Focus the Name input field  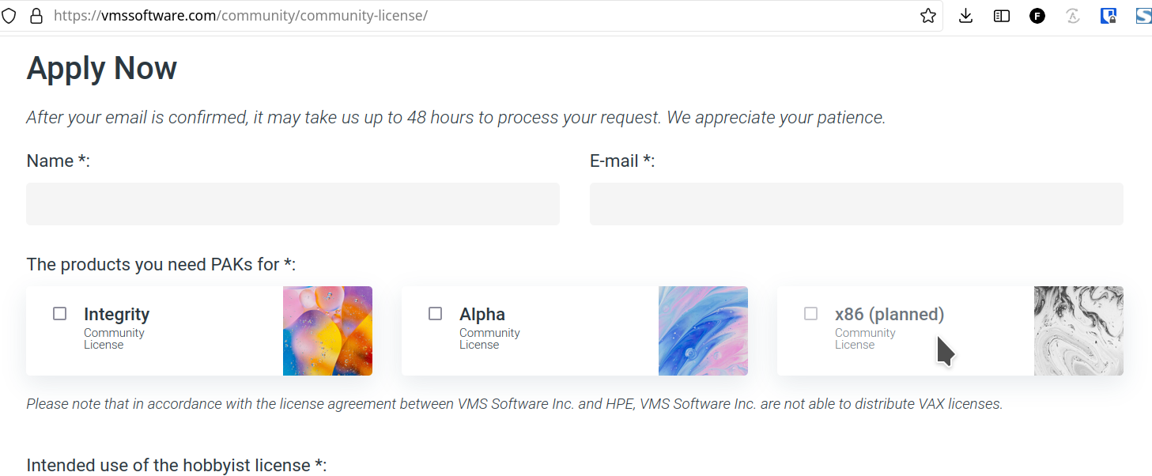click(293, 204)
